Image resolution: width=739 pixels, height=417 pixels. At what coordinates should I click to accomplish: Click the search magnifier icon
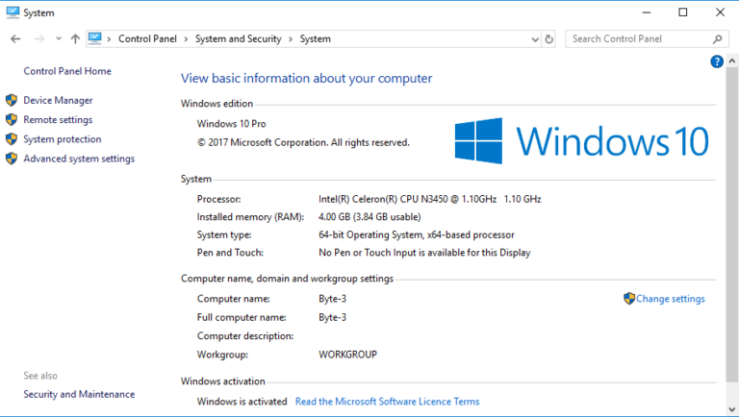pos(717,39)
